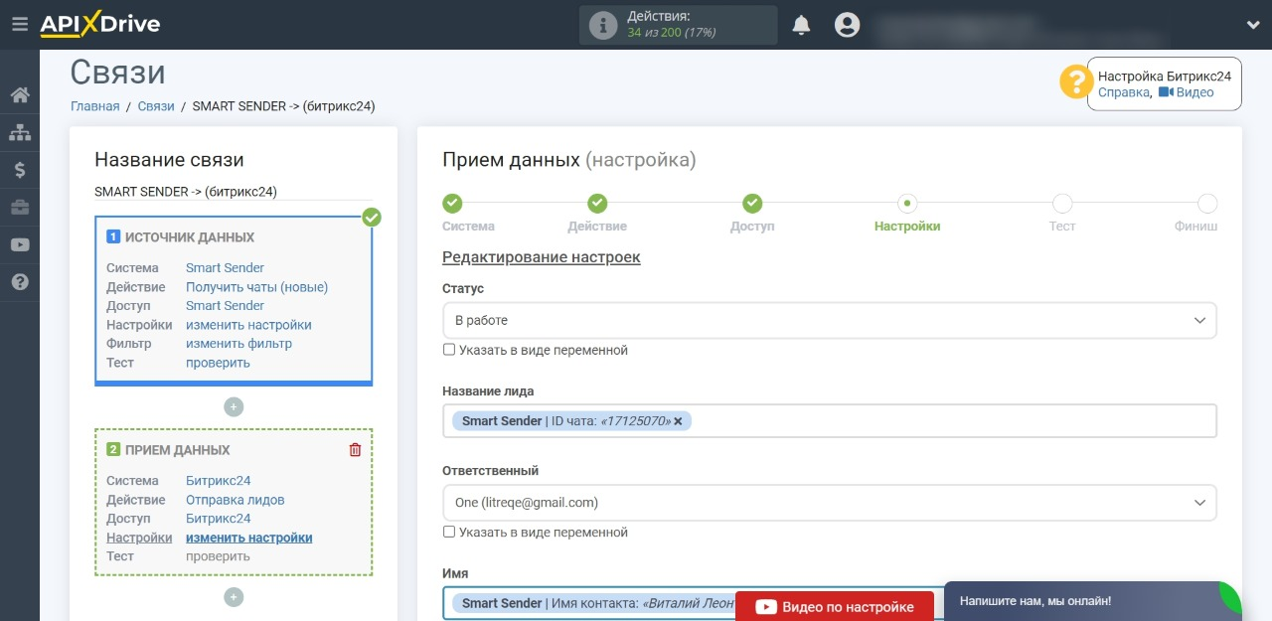Click the actions counter 34 из 200

(x=672, y=32)
